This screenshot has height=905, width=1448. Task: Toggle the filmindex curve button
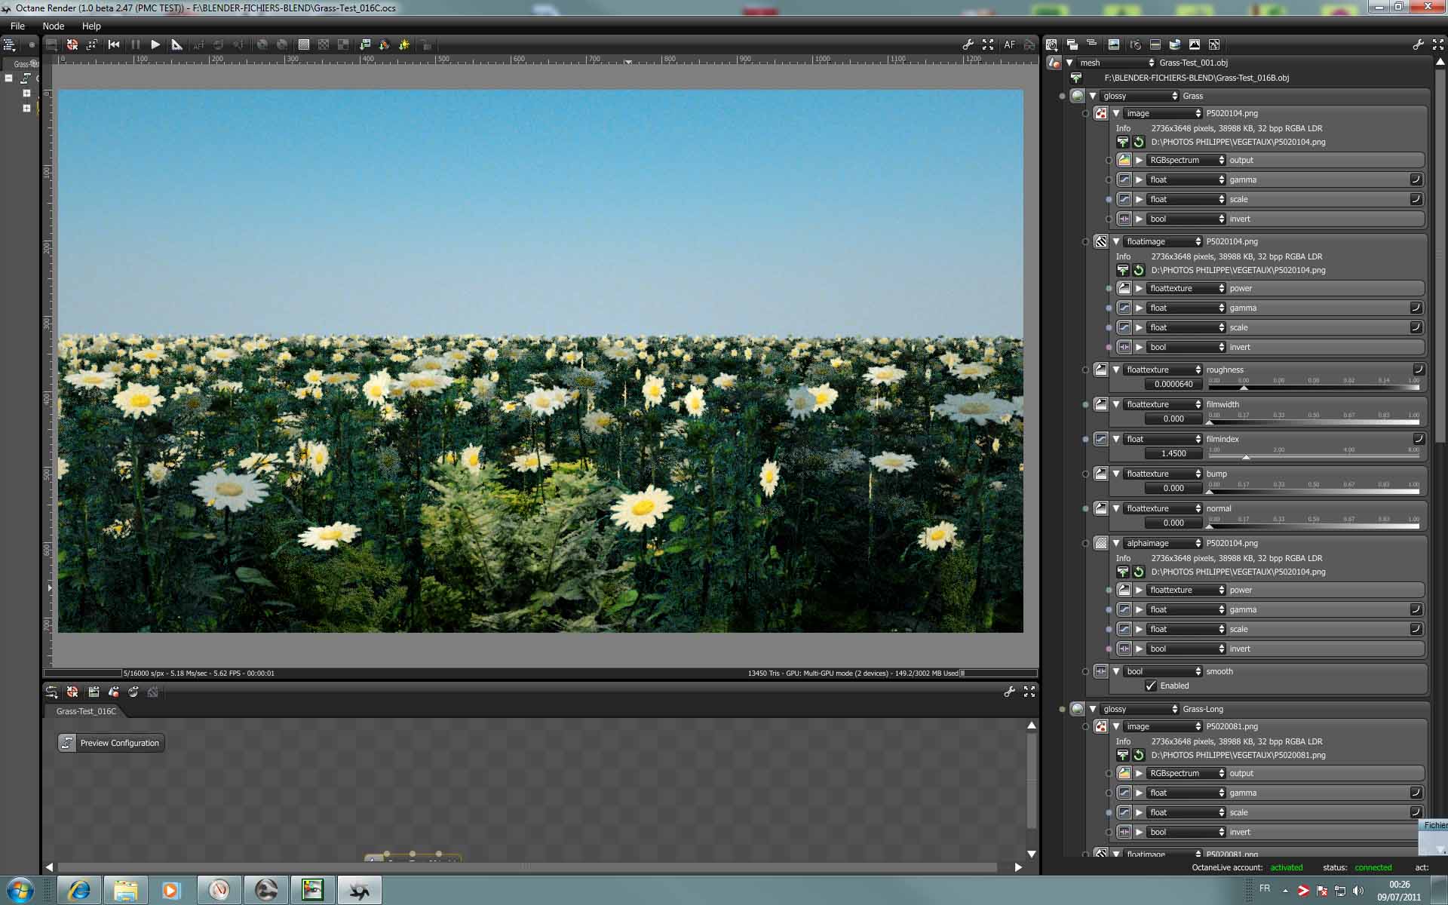[x=1418, y=439]
